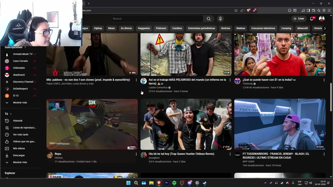Screen dimensions: 333x187
Task: Open Brave VPN shield icon
Action: 324,10
